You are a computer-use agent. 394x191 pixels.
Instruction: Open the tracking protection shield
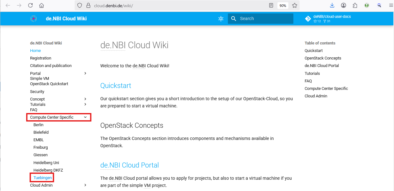pyautogui.click(x=80, y=6)
